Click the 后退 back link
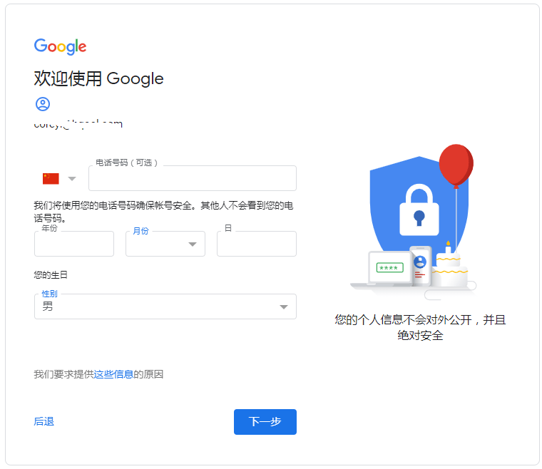This screenshot has height=469, width=542. pos(44,422)
